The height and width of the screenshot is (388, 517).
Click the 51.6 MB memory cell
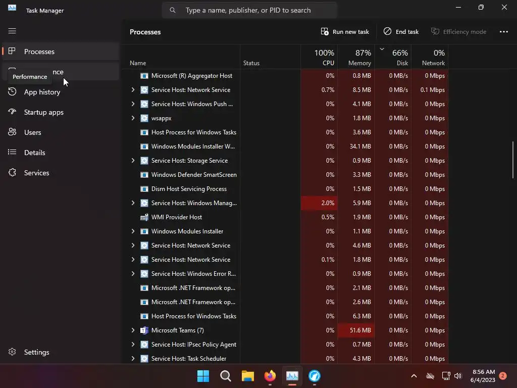pos(356,330)
